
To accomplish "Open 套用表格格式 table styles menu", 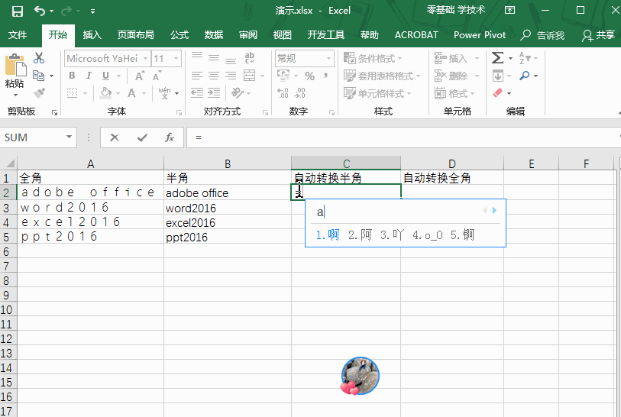I will point(382,76).
